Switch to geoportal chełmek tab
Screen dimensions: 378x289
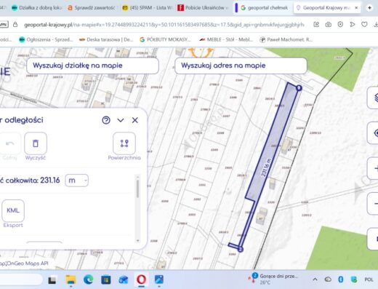[264, 8]
